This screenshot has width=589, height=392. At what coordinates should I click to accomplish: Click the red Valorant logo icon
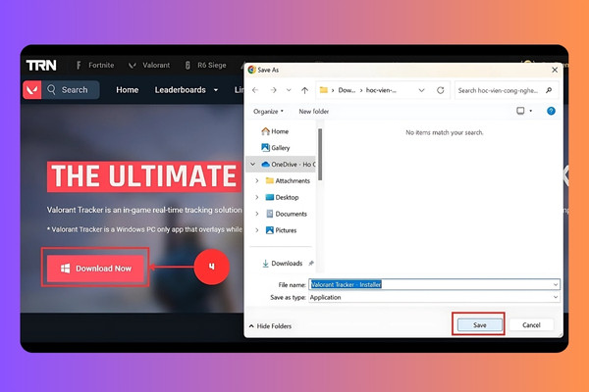[32, 90]
